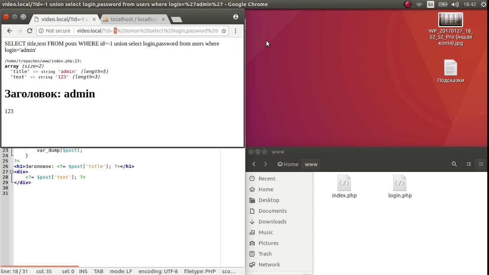Go forward in the www file manager

pyautogui.click(x=266, y=164)
